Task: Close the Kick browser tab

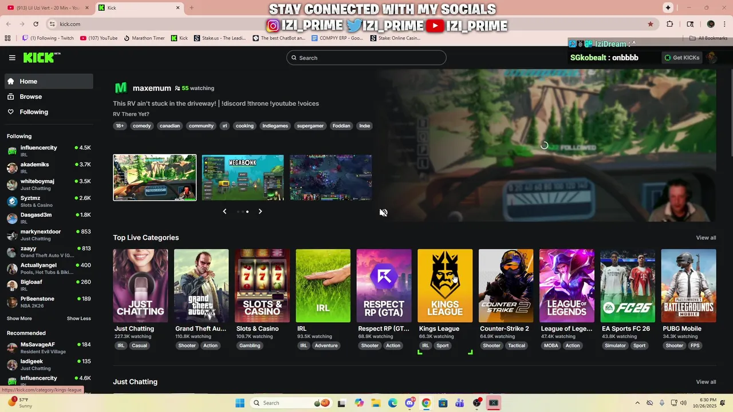Action: pyautogui.click(x=178, y=8)
